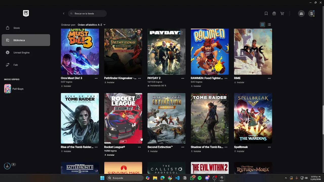Open the volume control in system tray
Image resolution: width=324 pixels, height=182 pixels.
(x=306, y=178)
